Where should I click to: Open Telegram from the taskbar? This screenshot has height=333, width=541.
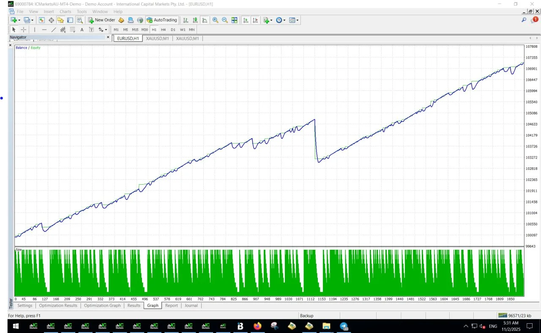(344, 326)
